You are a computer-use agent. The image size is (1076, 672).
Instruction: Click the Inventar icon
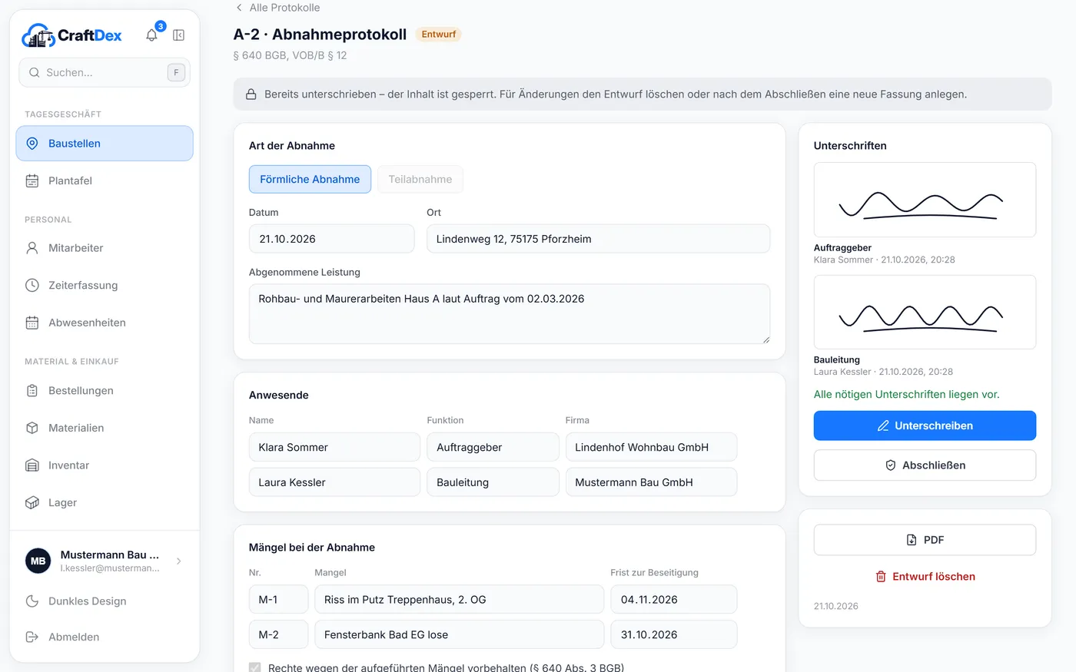point(32,465)
